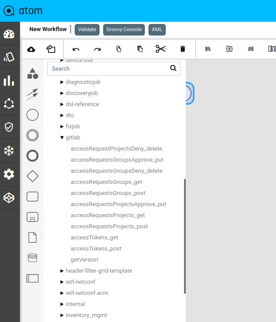Expand the fixjob tree node
This screenshot has height=322, width=276.
click(62, 127)
